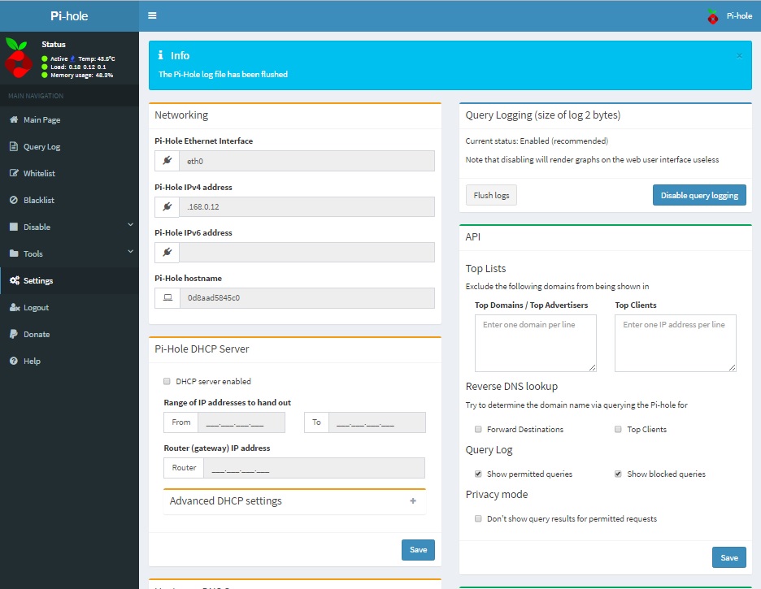761x589 pixels.
Task: Expand the Tools submenu chevron
Action: coord(130,252)
